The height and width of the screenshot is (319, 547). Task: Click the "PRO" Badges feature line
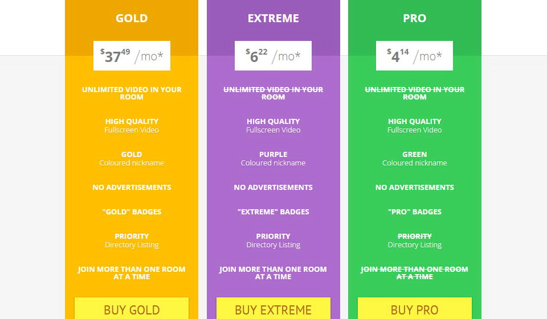point(414,212)
